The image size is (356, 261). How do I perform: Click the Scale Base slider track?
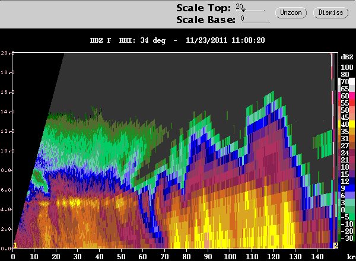(255, 22)
